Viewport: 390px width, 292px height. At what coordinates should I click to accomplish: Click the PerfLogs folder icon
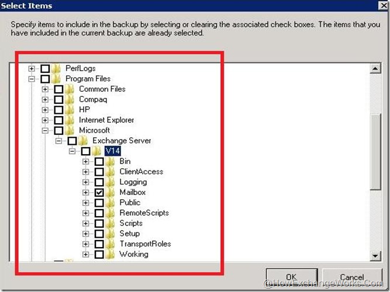[56, 68]
